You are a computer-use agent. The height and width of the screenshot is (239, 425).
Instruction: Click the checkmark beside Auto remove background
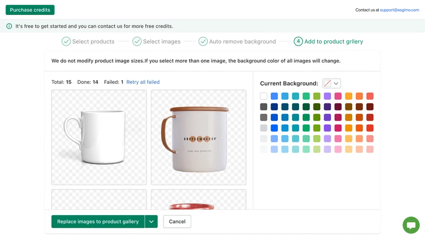point(203,41)
